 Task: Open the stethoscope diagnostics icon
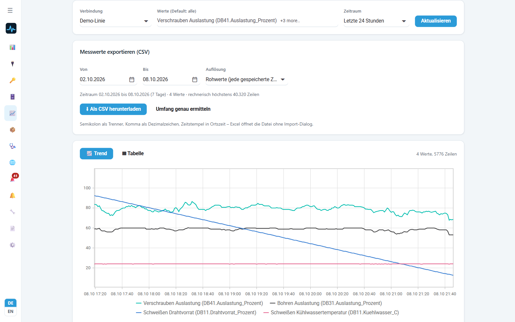point(12,146)
